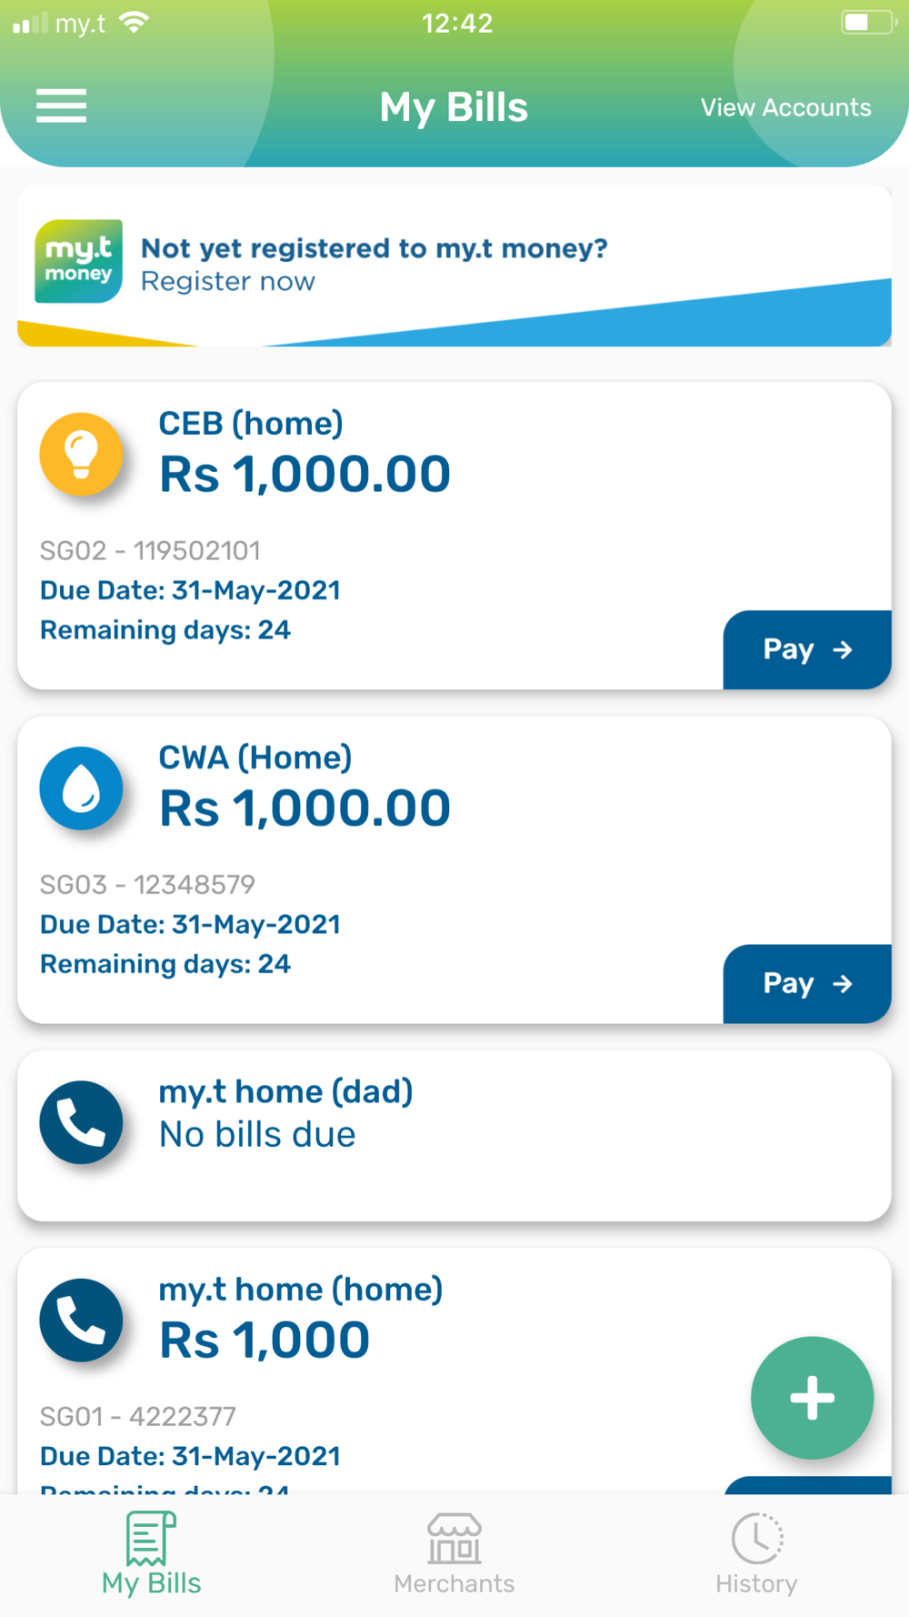Open the my.t home (home) Rs 1,000 bill
Screen dimensions: 909x1617
coord(265,1341)
